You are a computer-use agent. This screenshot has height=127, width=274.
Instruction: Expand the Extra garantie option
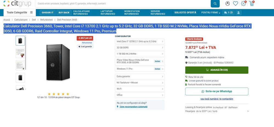140,77
